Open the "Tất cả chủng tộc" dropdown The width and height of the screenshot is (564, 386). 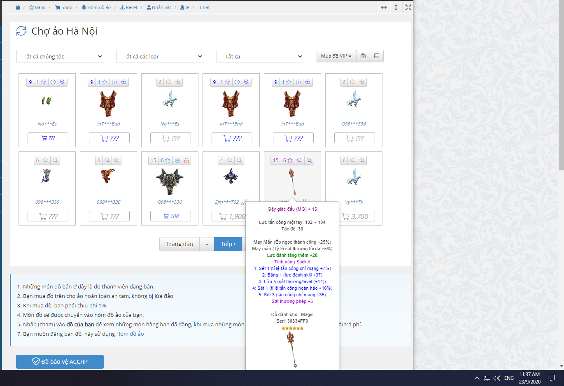coord(60,56)
